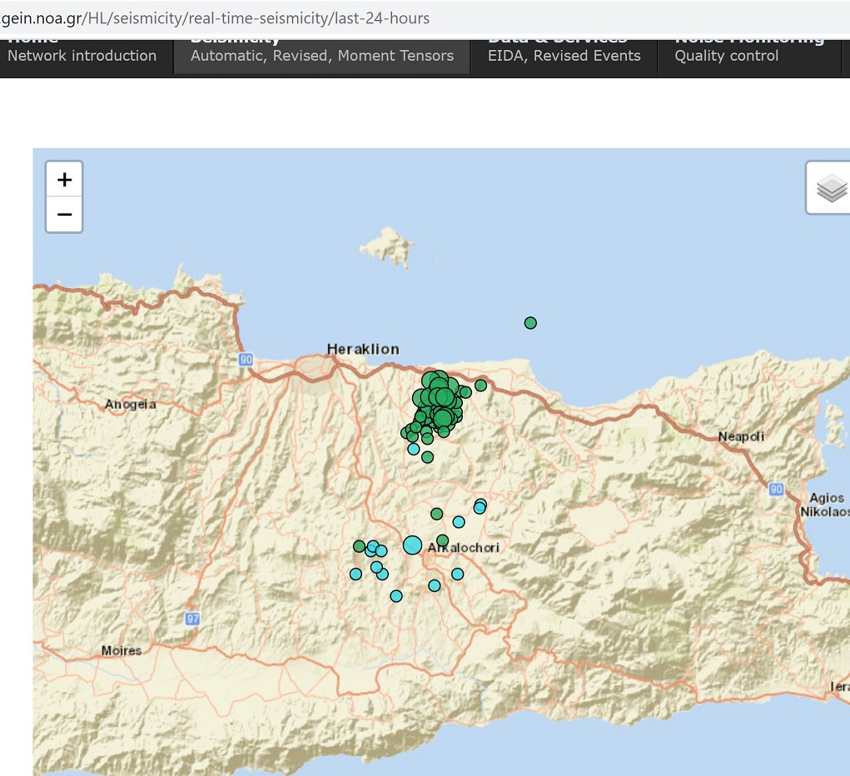The image size is (850, 776).
Task: Select the cyan marker southeast of Arkalochori label
Action: [457, 574]
